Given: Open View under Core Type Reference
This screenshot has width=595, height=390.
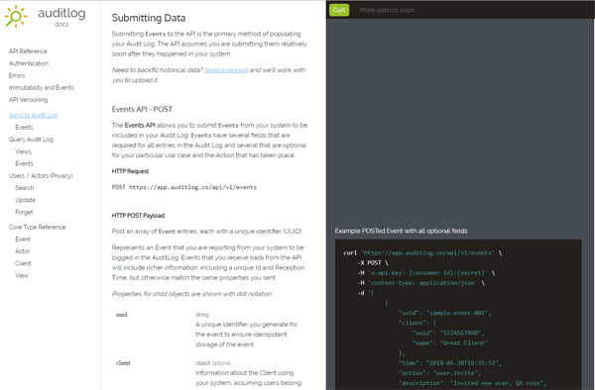Looking at the screenshot, I should [x=22, y=275].
